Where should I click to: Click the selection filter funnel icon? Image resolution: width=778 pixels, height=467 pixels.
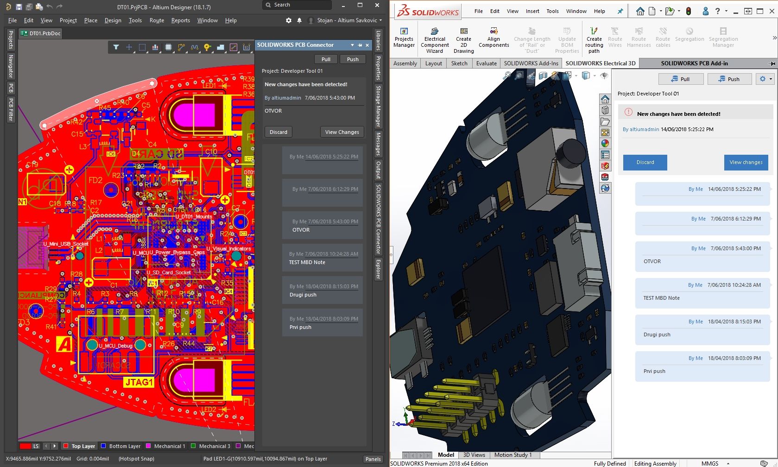coord(116,47)
